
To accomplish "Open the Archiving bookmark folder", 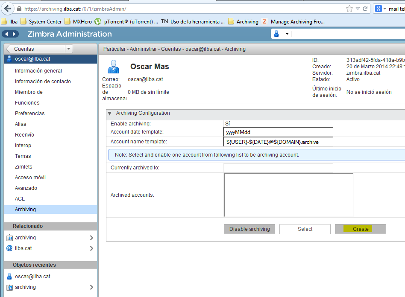I will tap(244, 22).
